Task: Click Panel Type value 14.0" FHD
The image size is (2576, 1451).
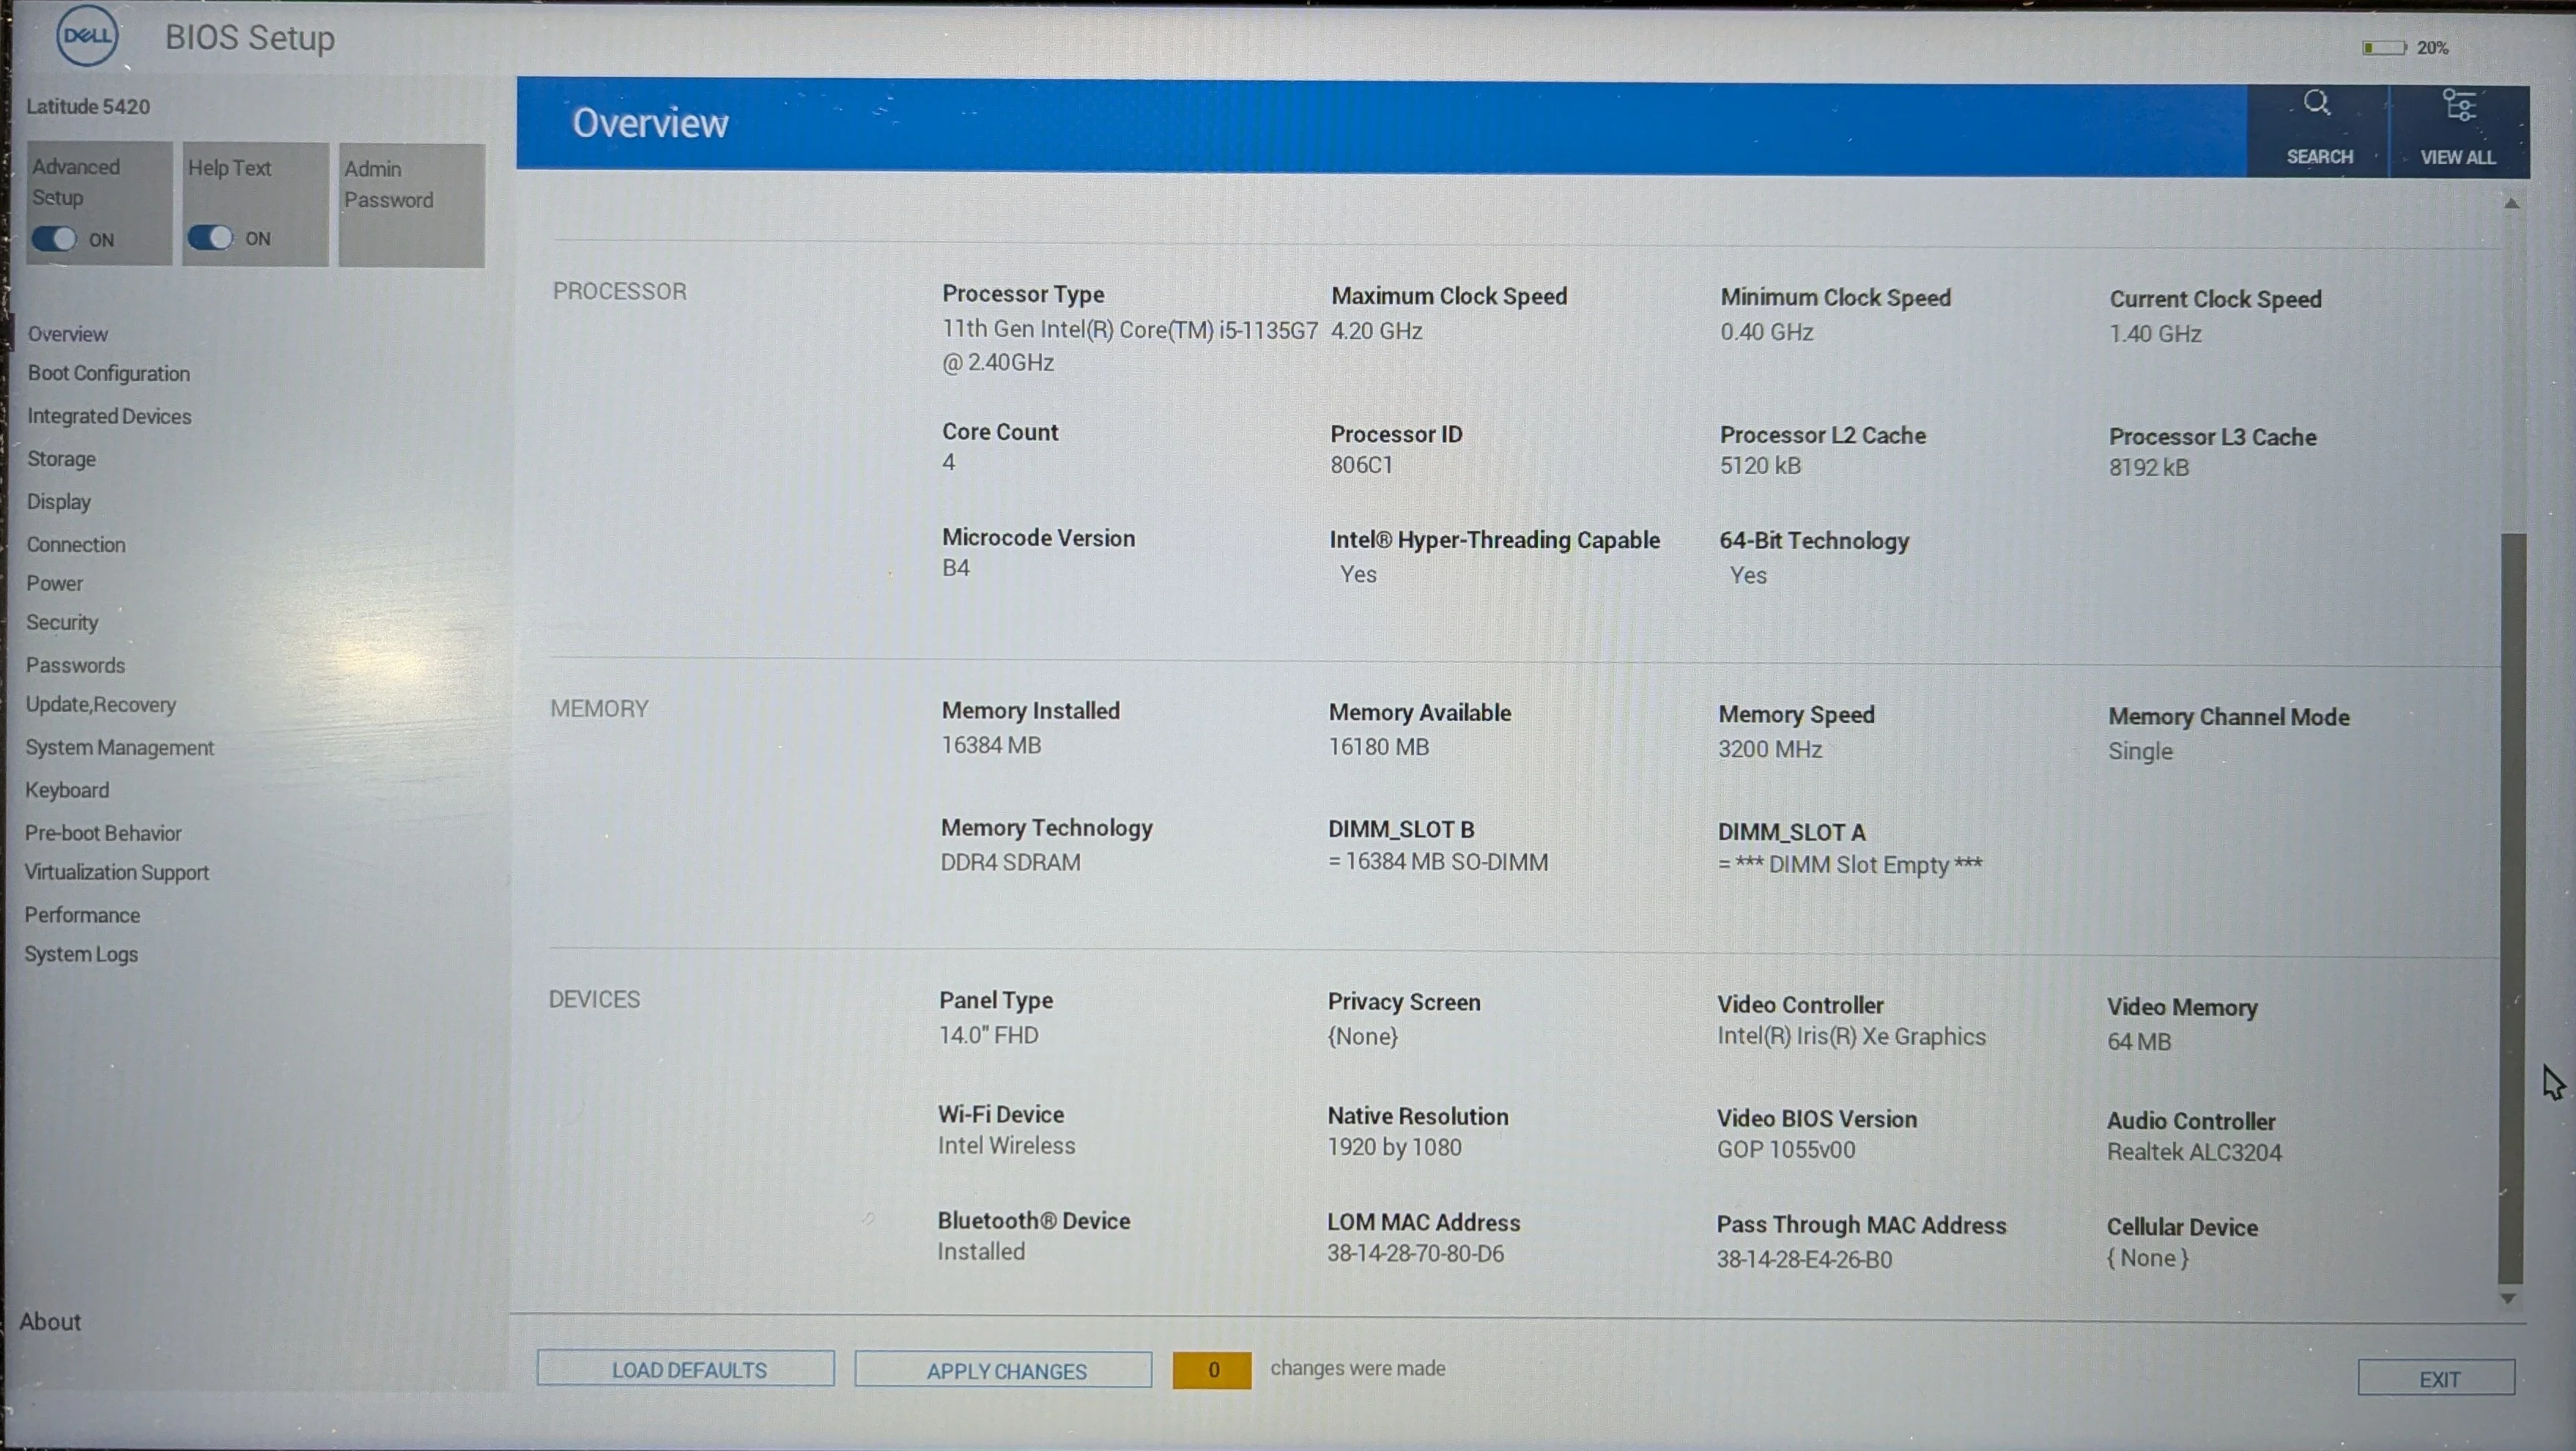Action: (988, 1035)
